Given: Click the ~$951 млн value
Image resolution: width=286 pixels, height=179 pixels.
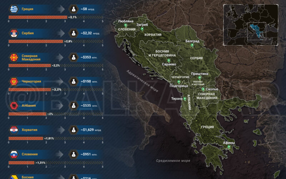Looking at the screenshot, I should click(x=89, y=154).
